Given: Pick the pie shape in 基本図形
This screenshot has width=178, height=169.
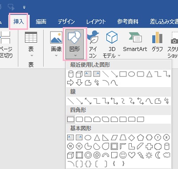Looking at the screenshot, I should tap(88, 146).
